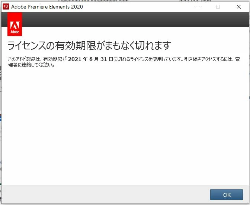
Task: Click the disabled maximize button in the title bar
Action: pos(218,7)
